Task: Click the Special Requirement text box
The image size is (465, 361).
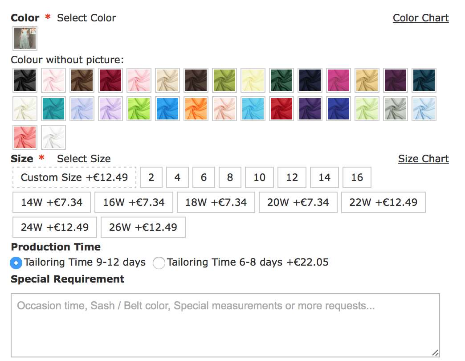Action: pyautogui.click(x=225, y=325)
